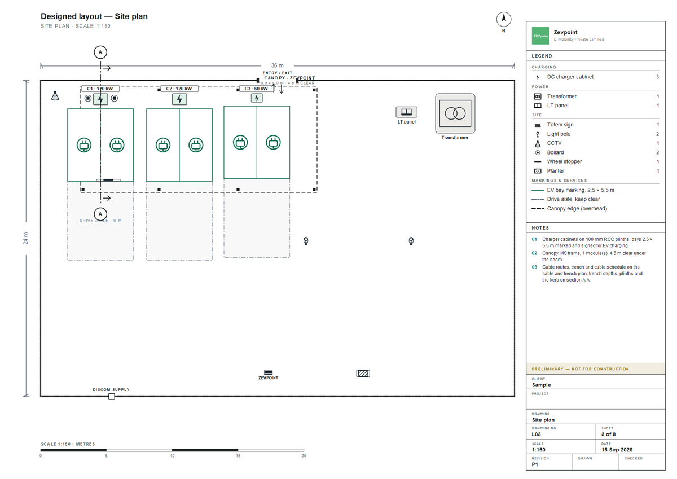Screen dimensions: 677x479
Task: Click the client name 'Sample'
Action: (542, 385)
